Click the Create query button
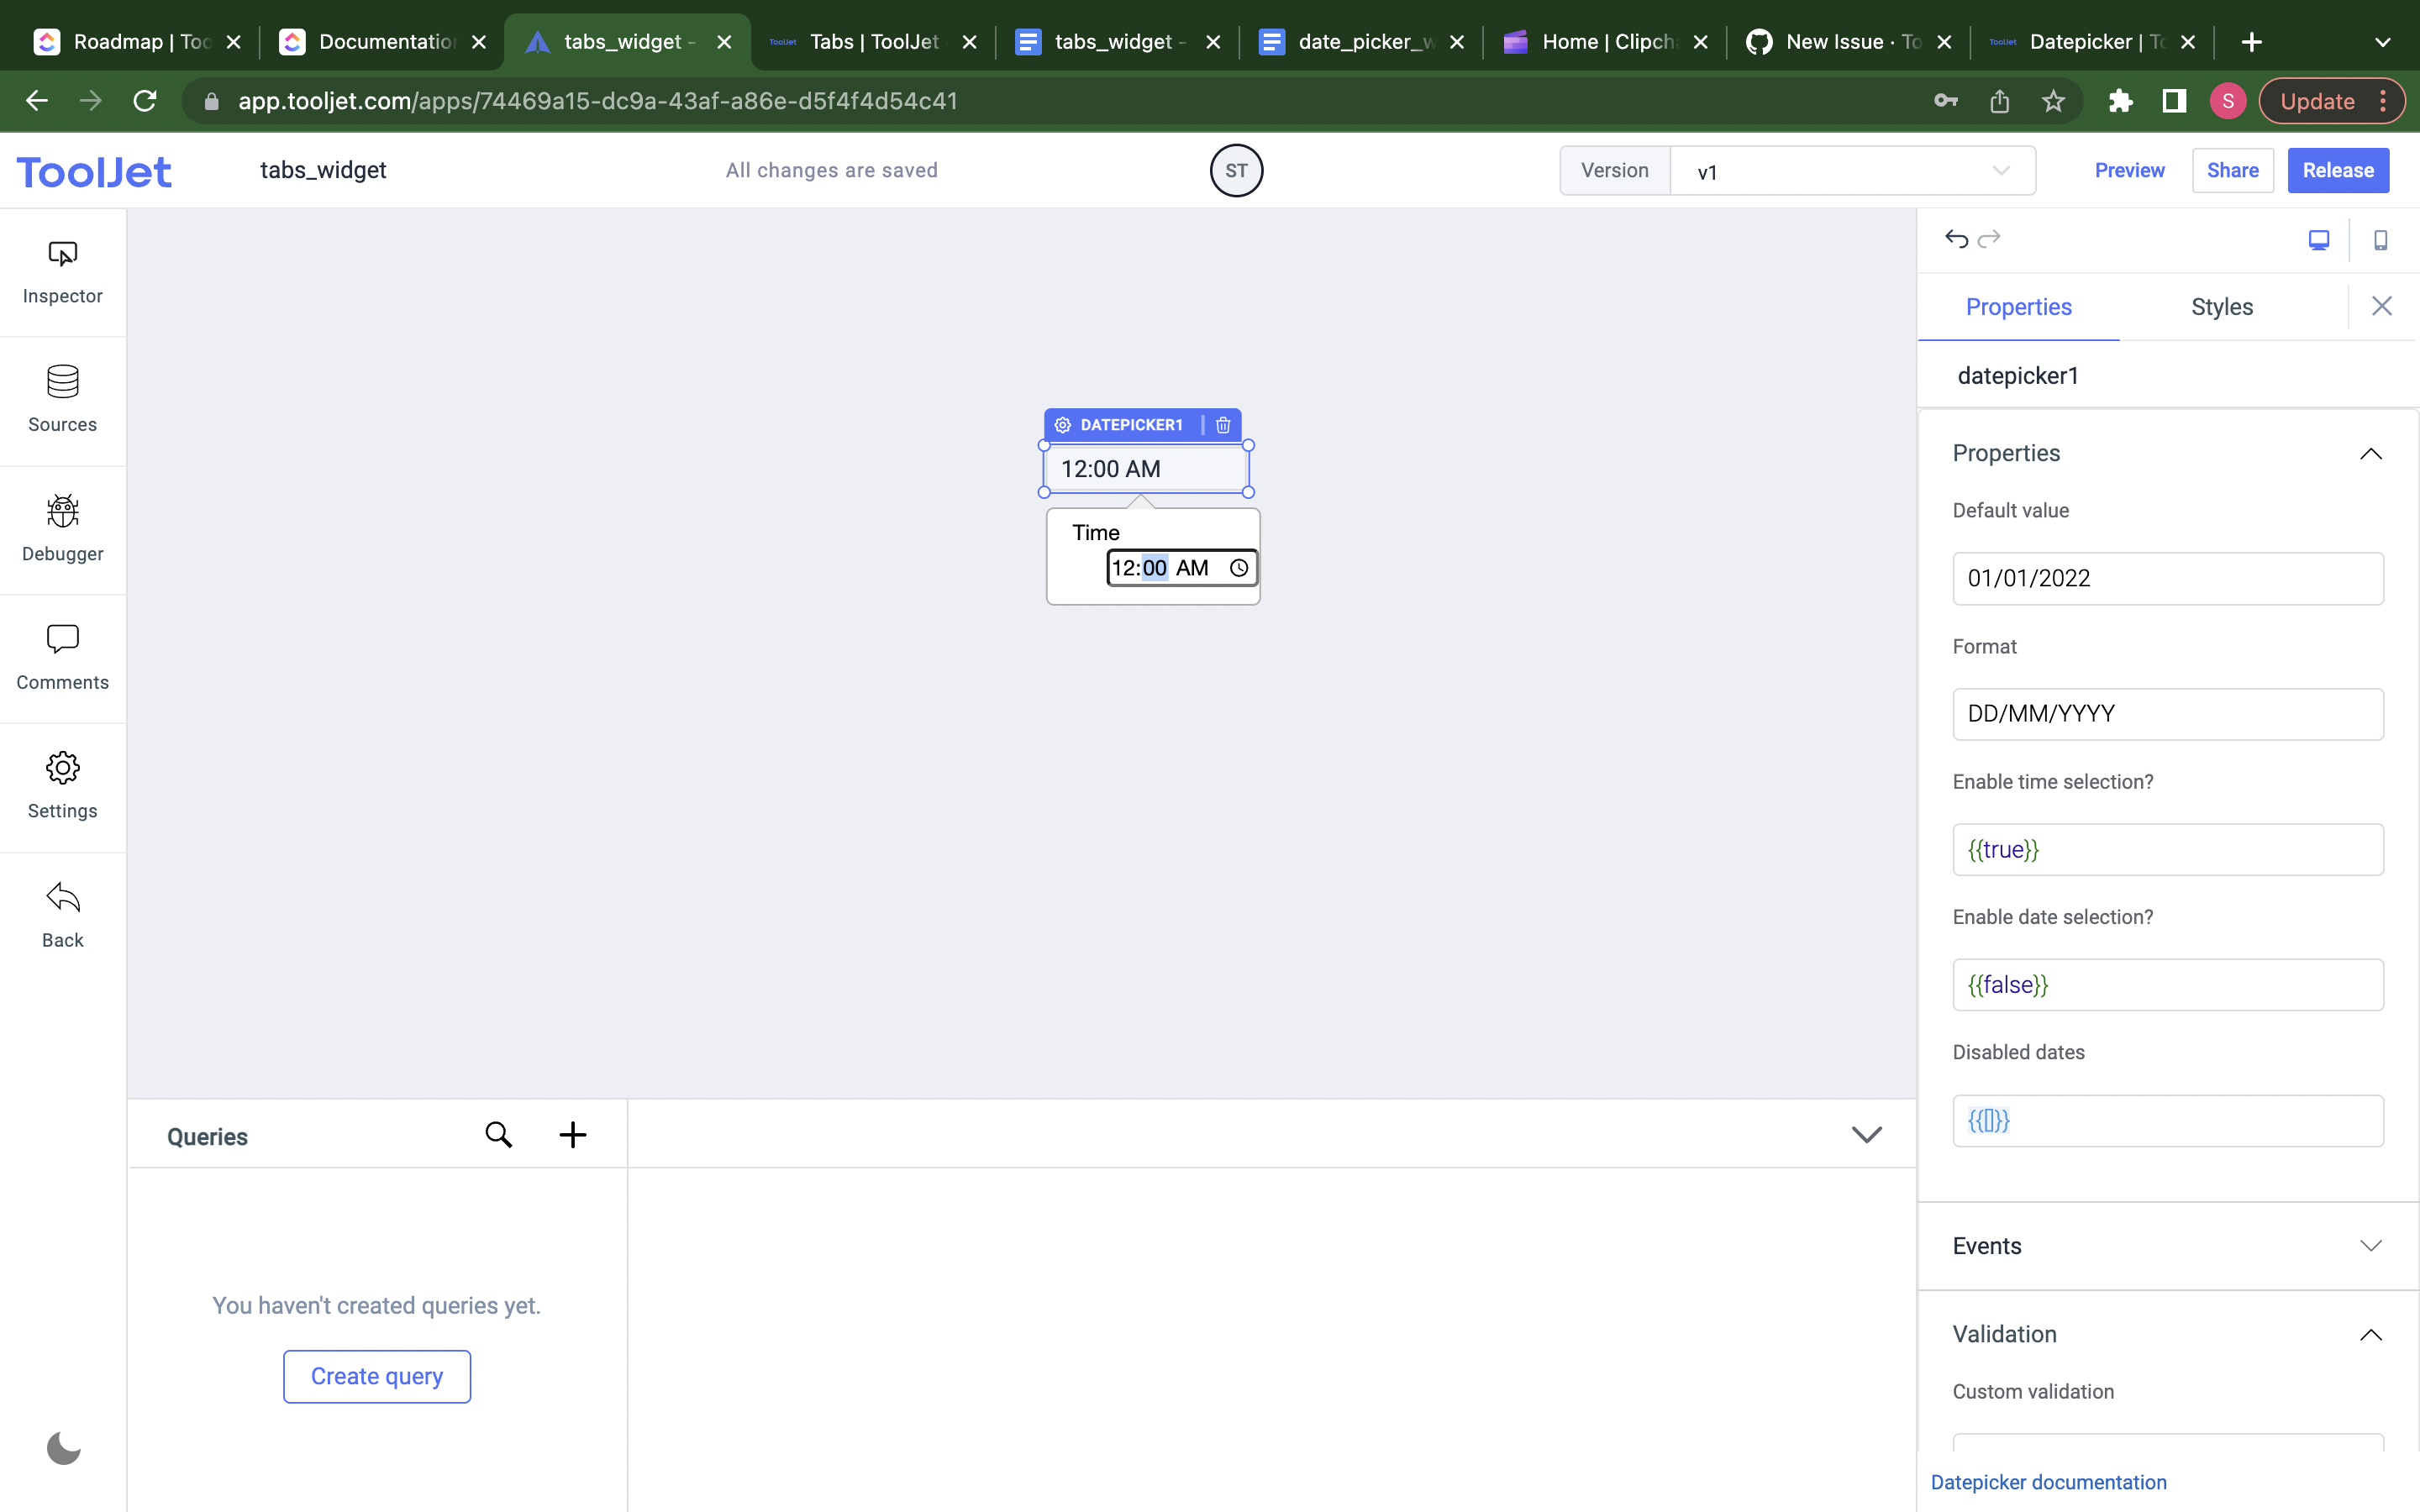The height and width of the screenshot is (1512, 2420). tap(377, 1376)
